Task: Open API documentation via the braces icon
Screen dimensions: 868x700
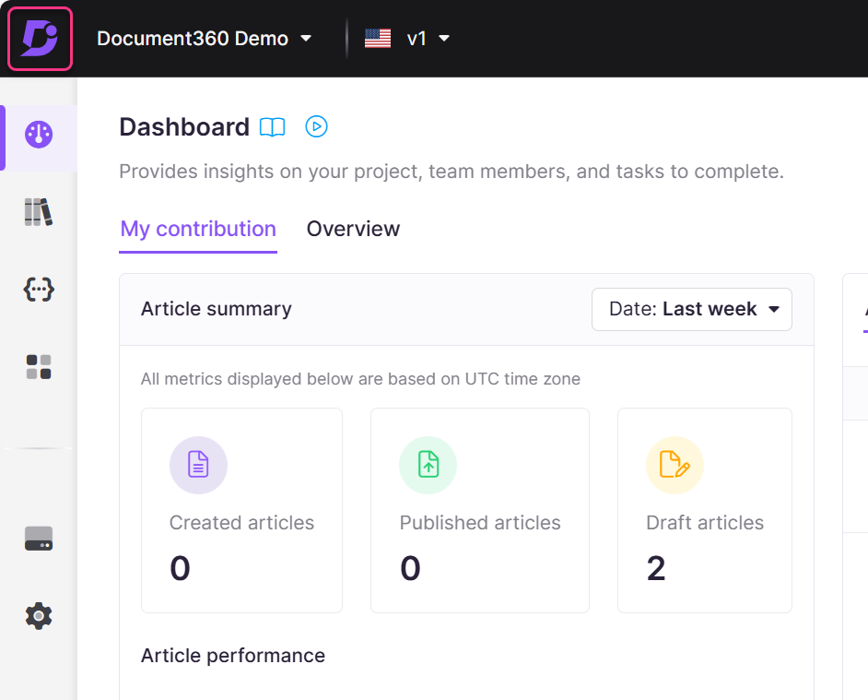Action: [38, 289]
